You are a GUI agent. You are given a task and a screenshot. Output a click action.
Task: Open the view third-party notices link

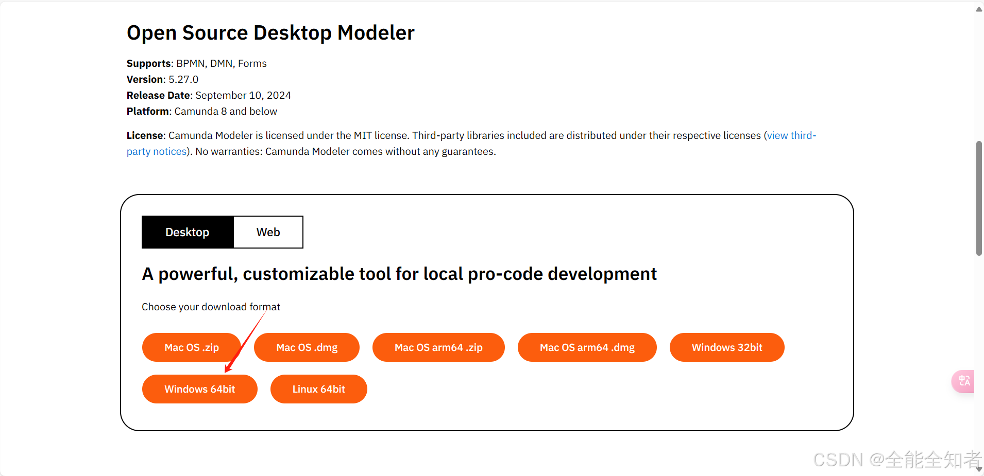pyautogui.click(x=791, y=135)
